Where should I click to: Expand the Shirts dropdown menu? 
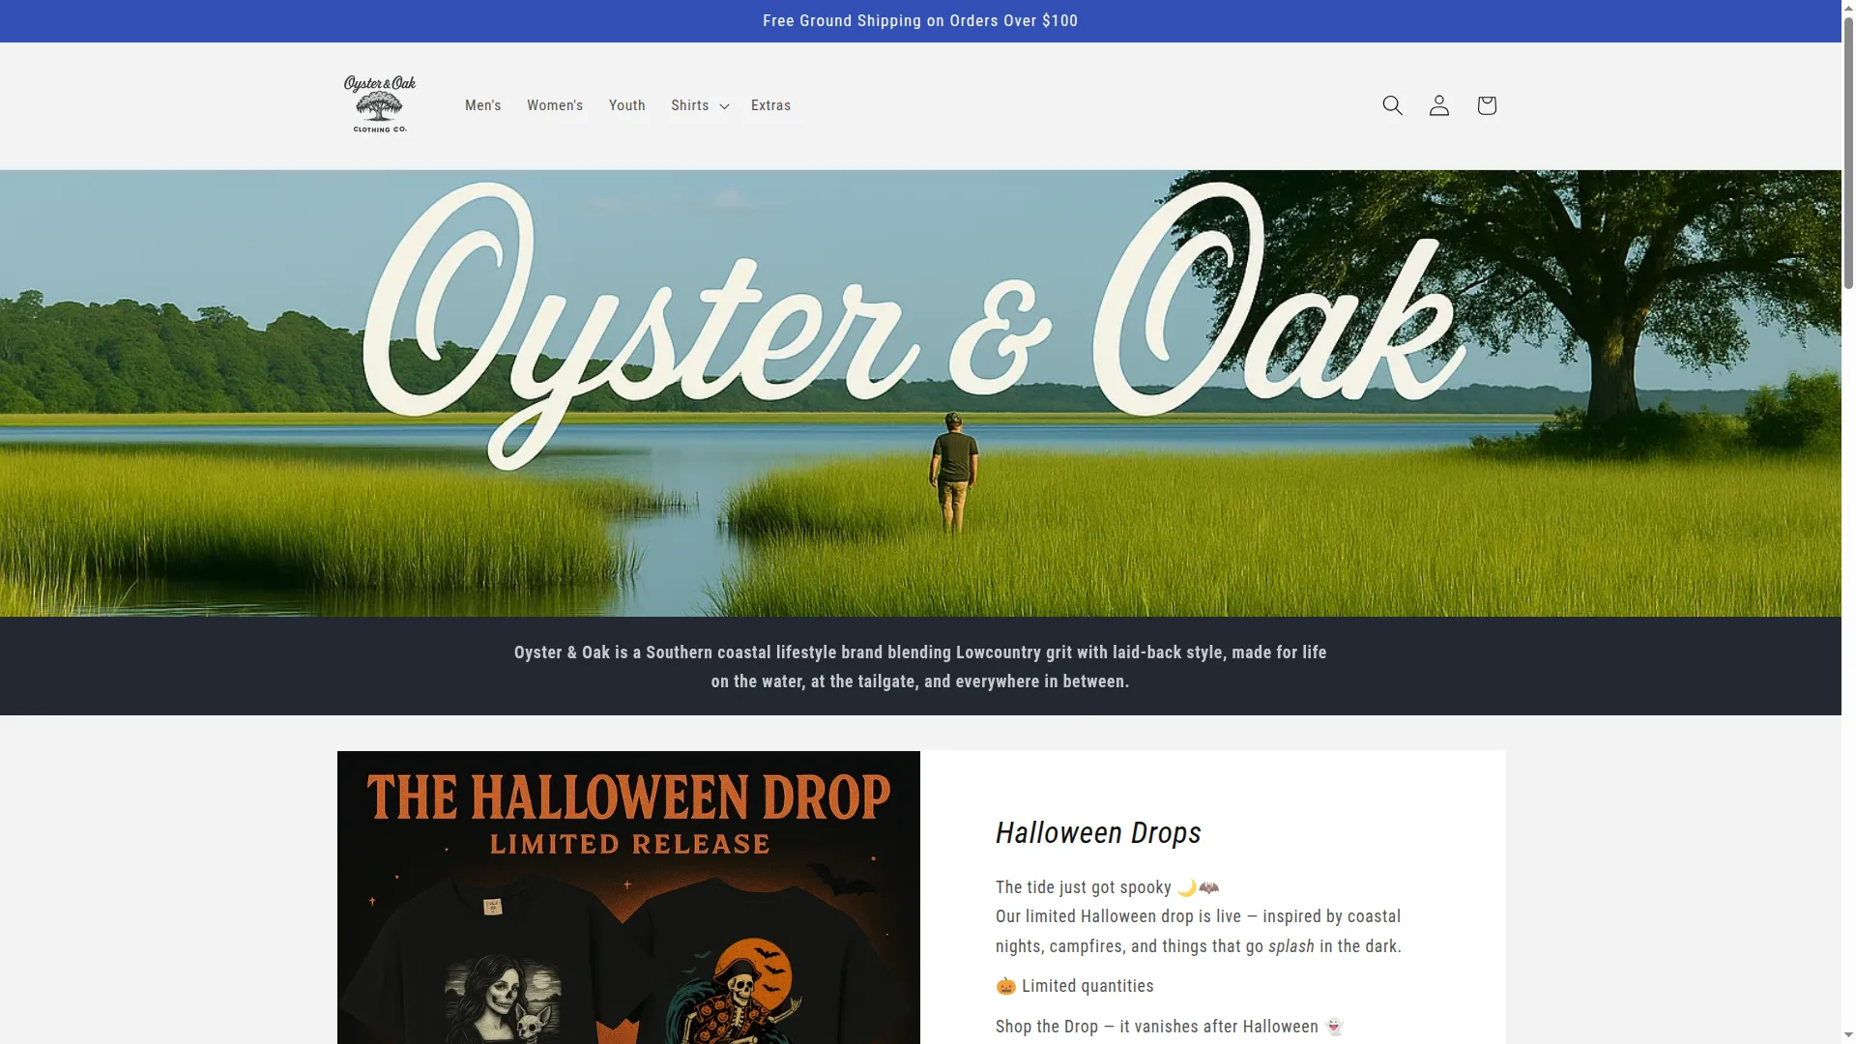[700, 105]
